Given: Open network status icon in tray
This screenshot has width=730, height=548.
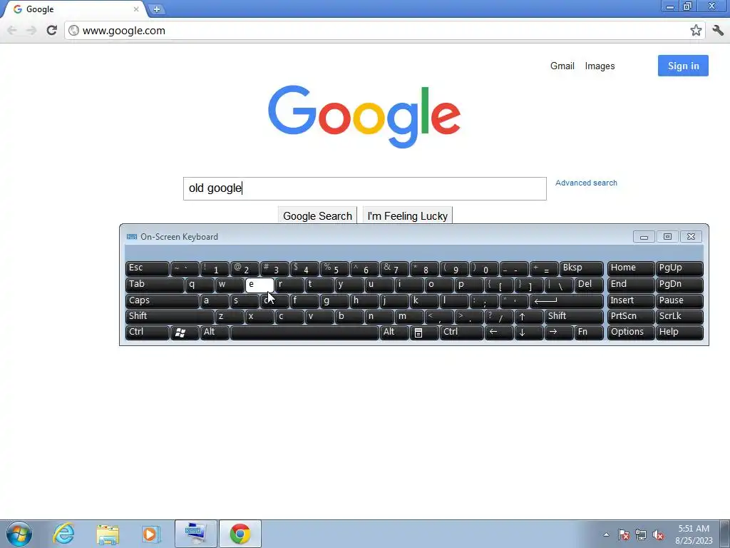Looking at the screenshot, I should (x=641, y=534).
